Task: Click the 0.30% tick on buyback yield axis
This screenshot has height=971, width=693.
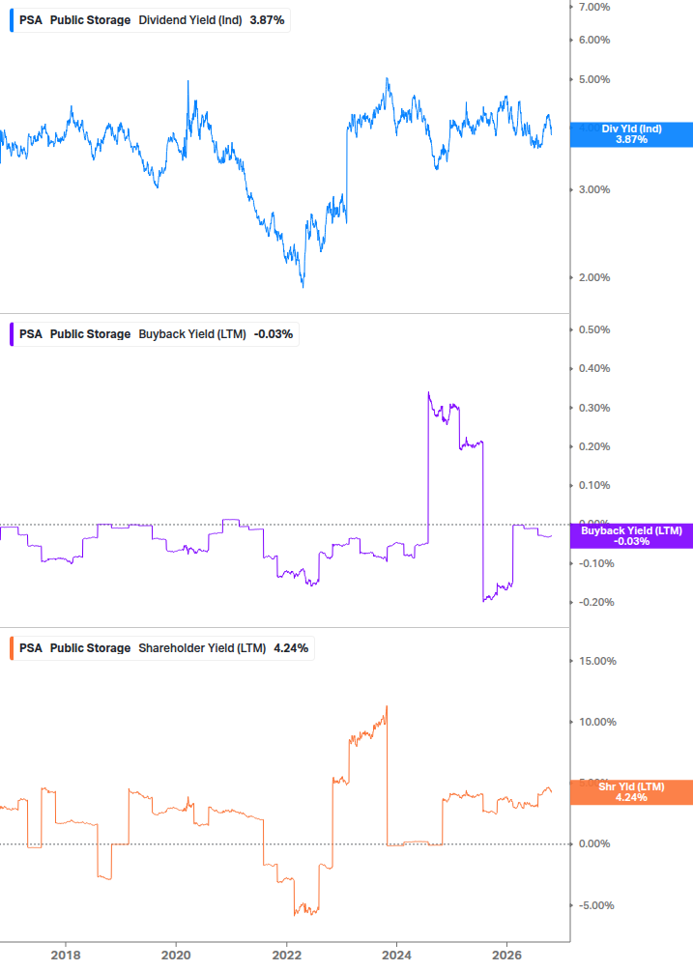Action: pyautogui.click(x=594, y=408)
